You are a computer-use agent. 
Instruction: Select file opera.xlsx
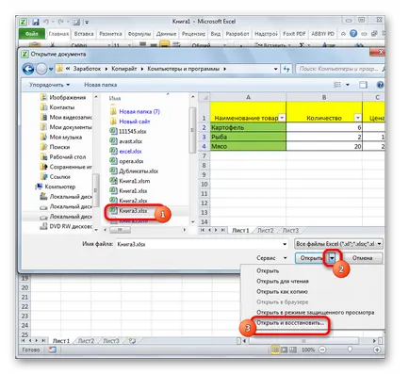[126, 161]
